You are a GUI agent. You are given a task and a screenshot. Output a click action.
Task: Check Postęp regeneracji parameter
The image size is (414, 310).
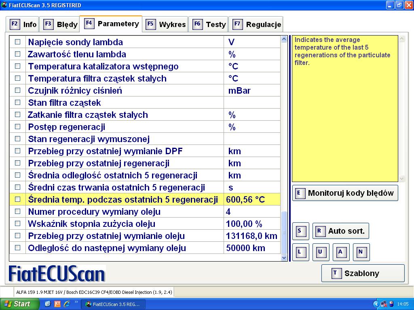pos(17,126)
